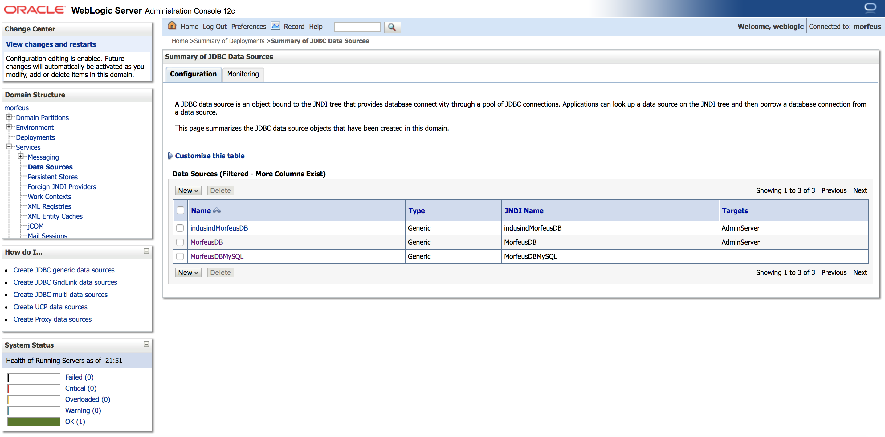Viewport: 885px width, 437px height.
Task: Click Log Out in the toolbar
Action: 215,27
